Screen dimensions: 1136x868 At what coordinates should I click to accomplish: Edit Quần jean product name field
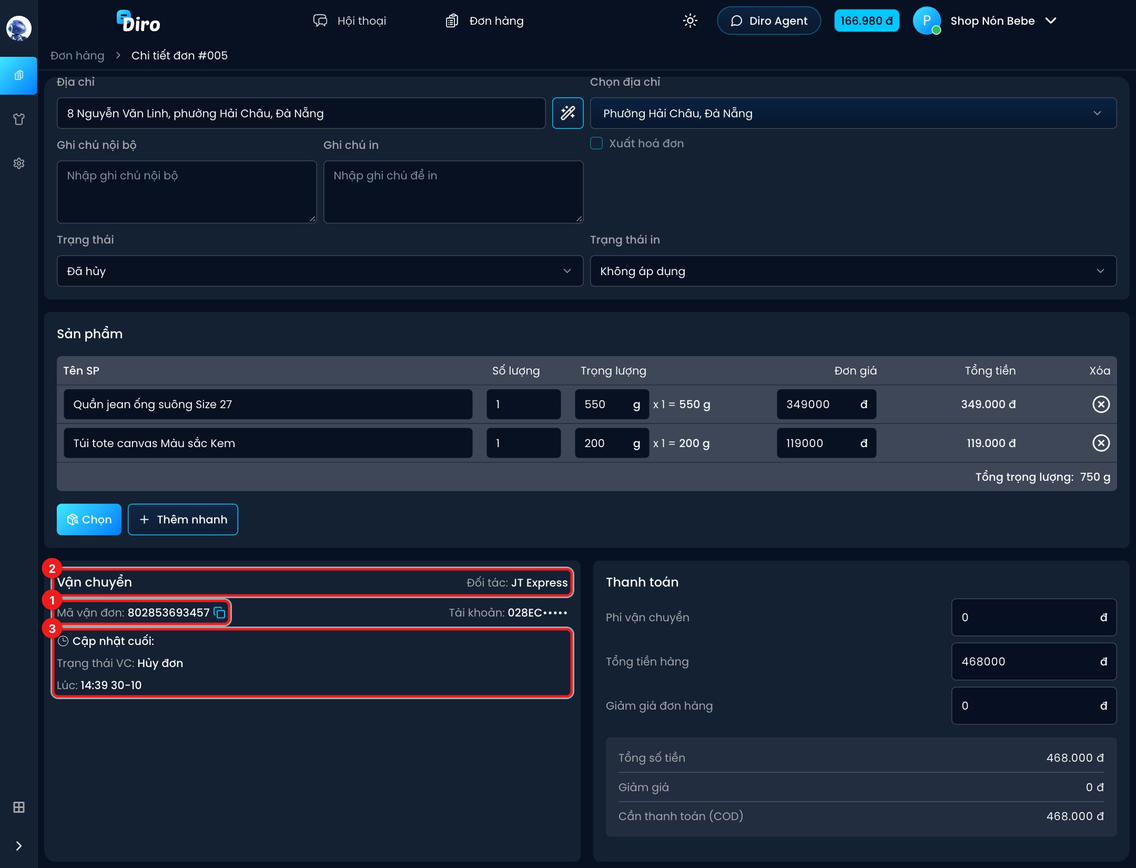[x=268, y=405]
